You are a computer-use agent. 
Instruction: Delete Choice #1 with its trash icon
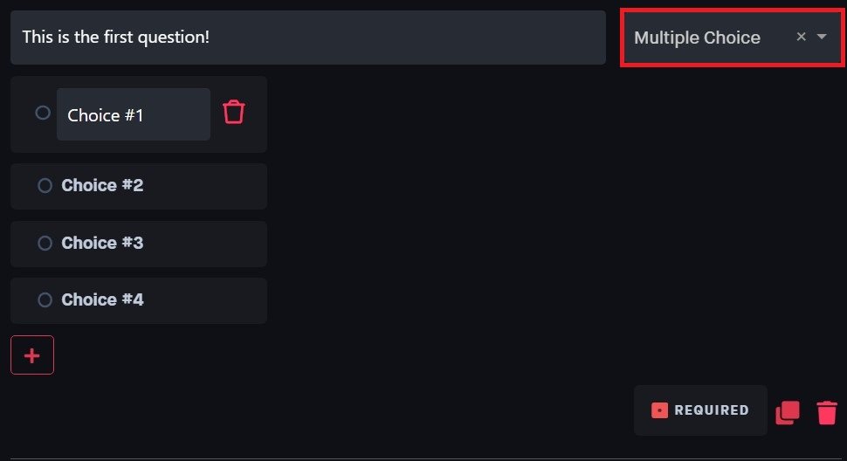pyautogui.click(x=234, y=113)
